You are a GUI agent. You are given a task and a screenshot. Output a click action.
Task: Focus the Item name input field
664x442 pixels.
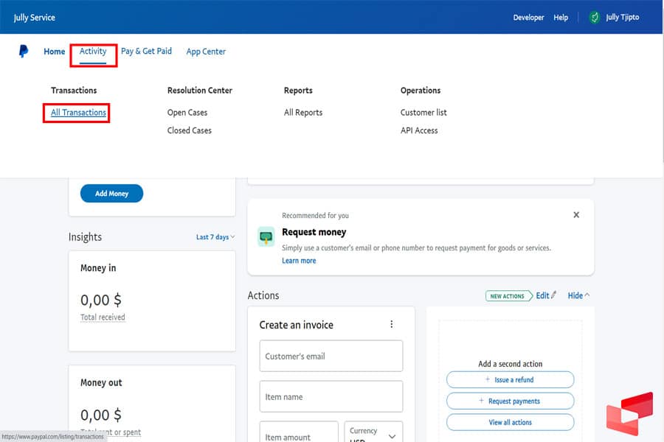click(x=331, y=397)
